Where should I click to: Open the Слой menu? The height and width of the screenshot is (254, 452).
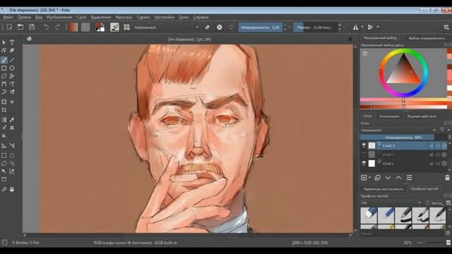[x=81, y=17]
